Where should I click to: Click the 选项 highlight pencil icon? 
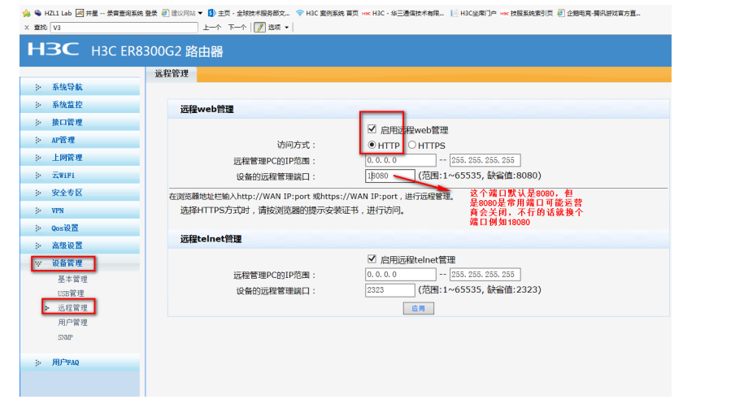tap(259, 27)
